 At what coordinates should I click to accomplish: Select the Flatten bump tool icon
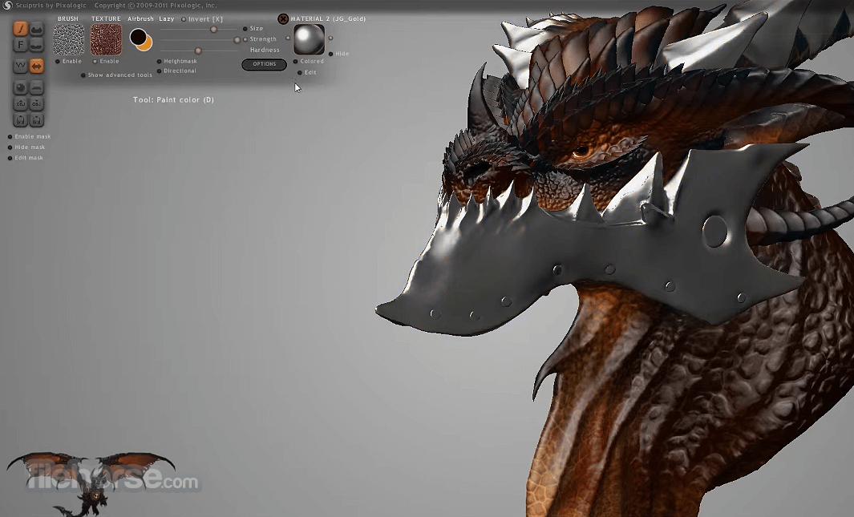pos(37,45)
